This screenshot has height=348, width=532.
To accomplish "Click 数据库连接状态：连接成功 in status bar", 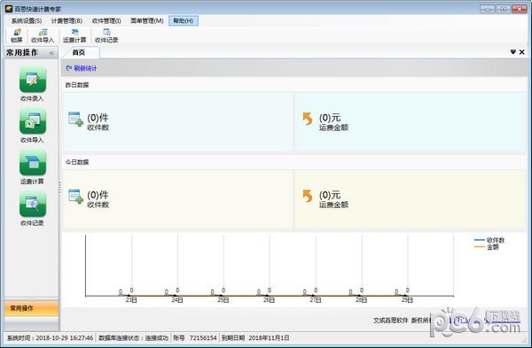I will pyautogui.click(x=133, y=338).
